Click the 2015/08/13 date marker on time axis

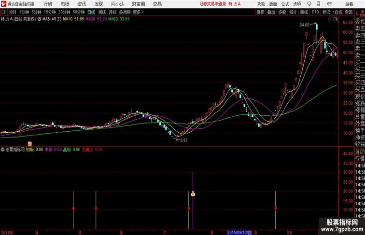click(x=239, y=233)
